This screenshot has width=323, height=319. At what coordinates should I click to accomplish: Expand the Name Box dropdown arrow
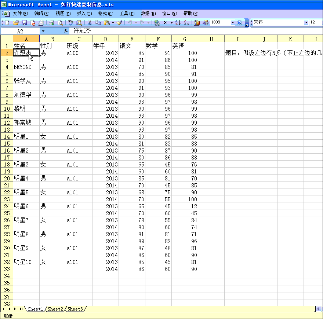(43, 31)
